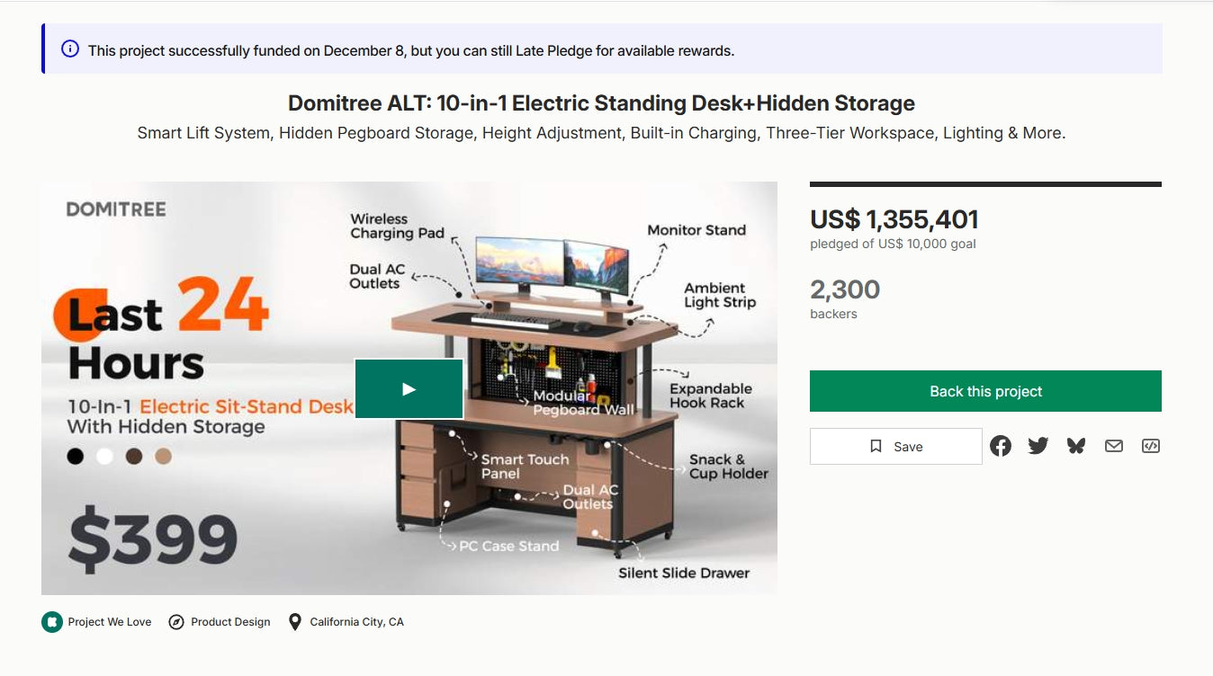
Task: Select the tan color swatch
Action: pyautogui.click(x=163, y=457)
